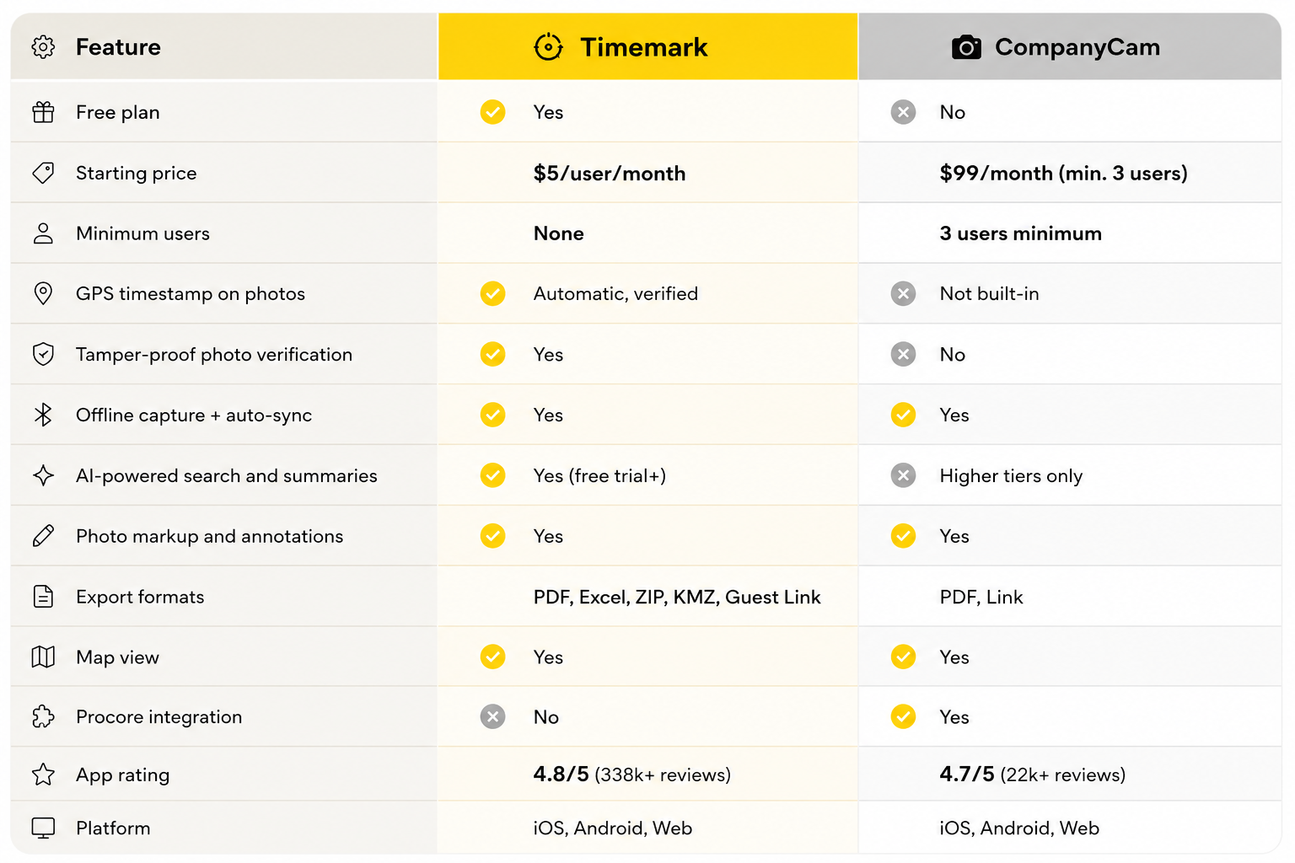Click the 'Export formats' row label
The width and height of the screenshot is (1295, 863).
pyautogui.click(x=140, y=598)
